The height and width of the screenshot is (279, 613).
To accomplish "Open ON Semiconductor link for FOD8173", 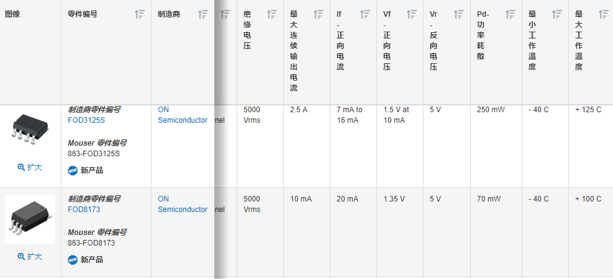I will (x=183, y=204).
